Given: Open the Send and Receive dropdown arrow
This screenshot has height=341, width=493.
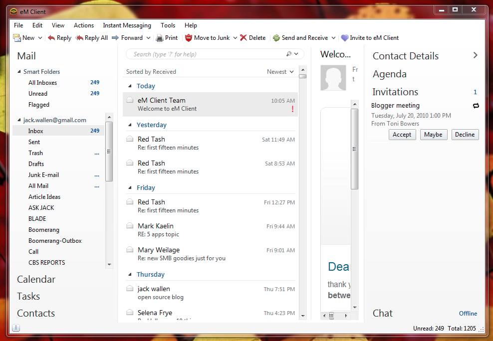Looking at the screenshot, I should pos(334,38).
